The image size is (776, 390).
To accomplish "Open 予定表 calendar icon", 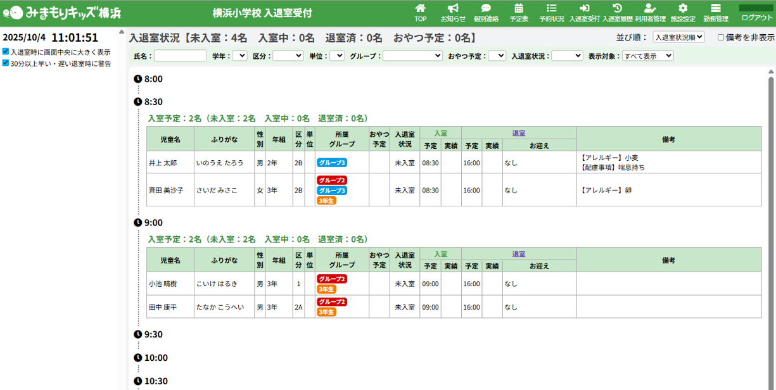I will 519,9.
